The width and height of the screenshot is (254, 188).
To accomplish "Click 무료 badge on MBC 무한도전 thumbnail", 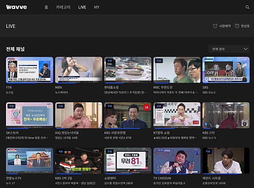I will tap(159, 61).
